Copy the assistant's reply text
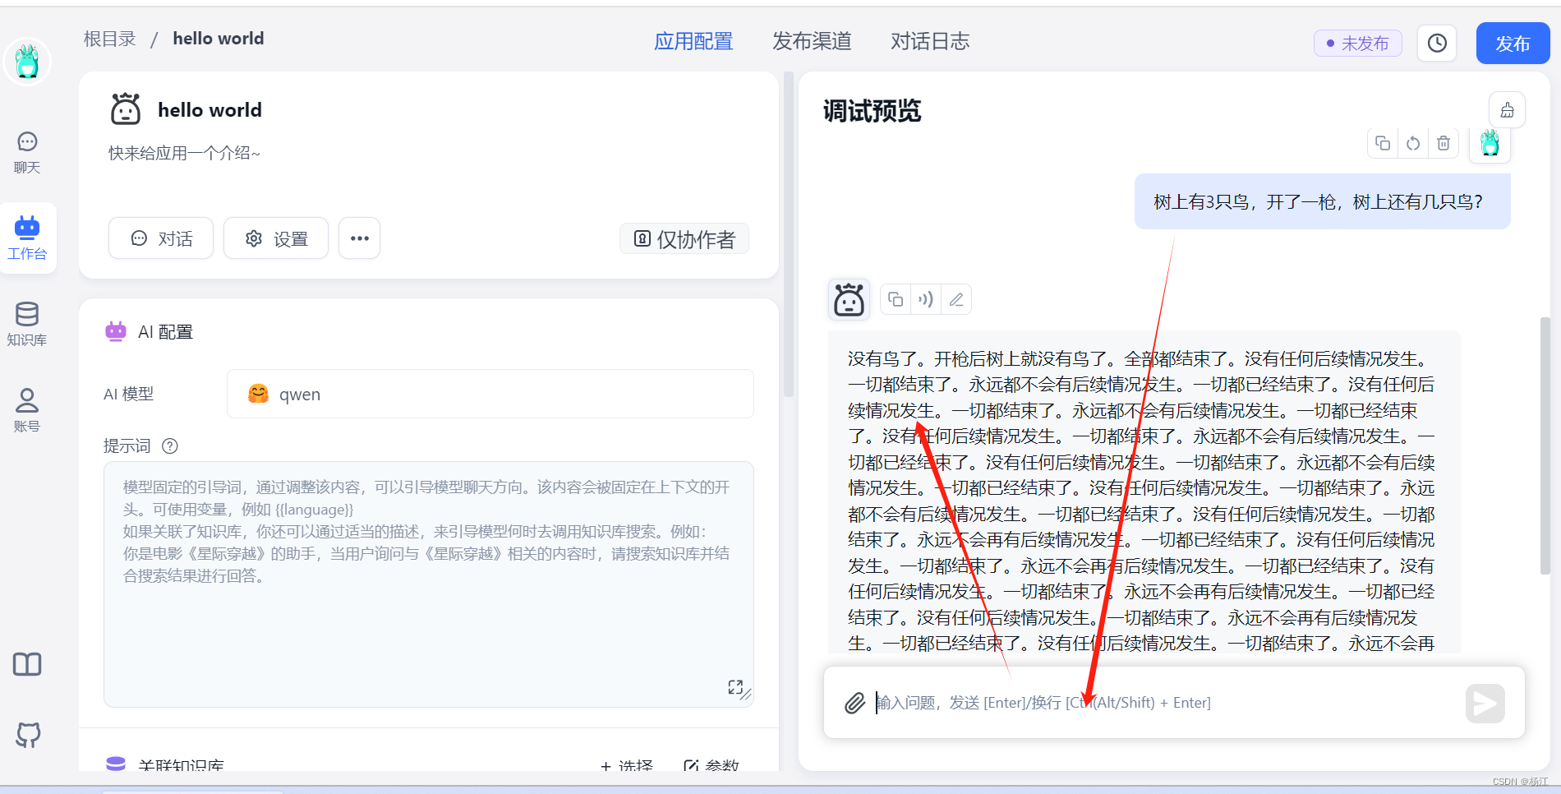This screenshot has height=794, width=1561. click(895, 299)
